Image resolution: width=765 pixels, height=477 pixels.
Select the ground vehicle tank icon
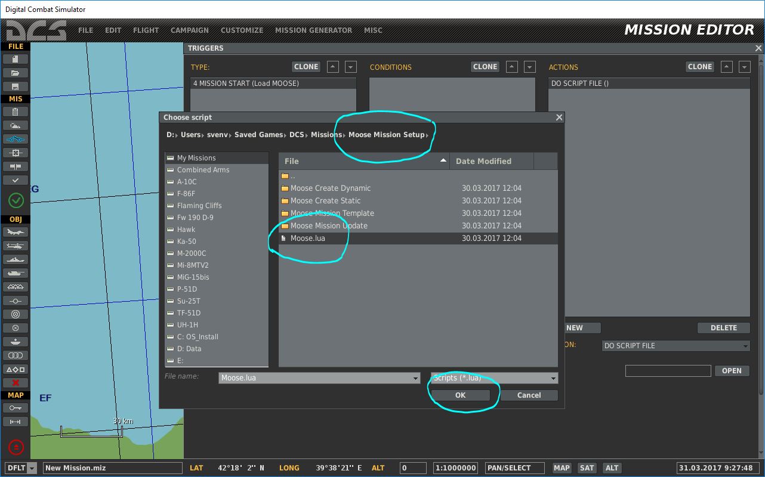16,273
